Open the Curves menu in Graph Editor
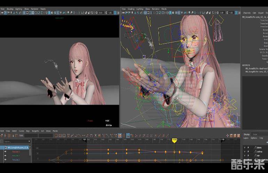This screenshot has height=173, width=268. (x=21, y=131)
